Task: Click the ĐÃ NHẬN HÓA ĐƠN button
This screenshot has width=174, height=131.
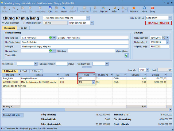Action: click(158, 23)
